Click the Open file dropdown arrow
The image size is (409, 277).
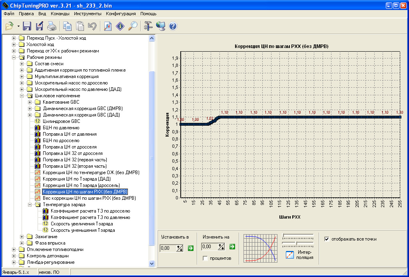(18, 26)
